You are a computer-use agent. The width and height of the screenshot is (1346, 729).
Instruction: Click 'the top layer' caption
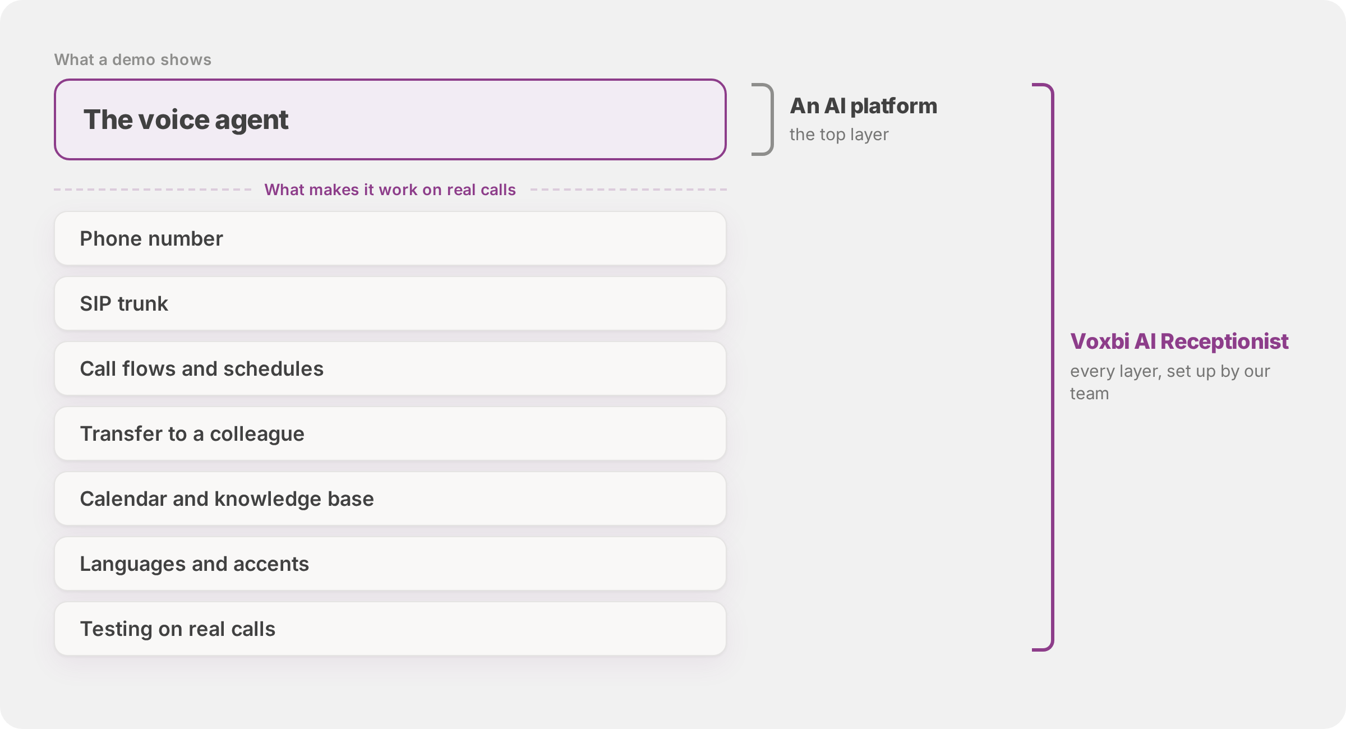point(839,135)
